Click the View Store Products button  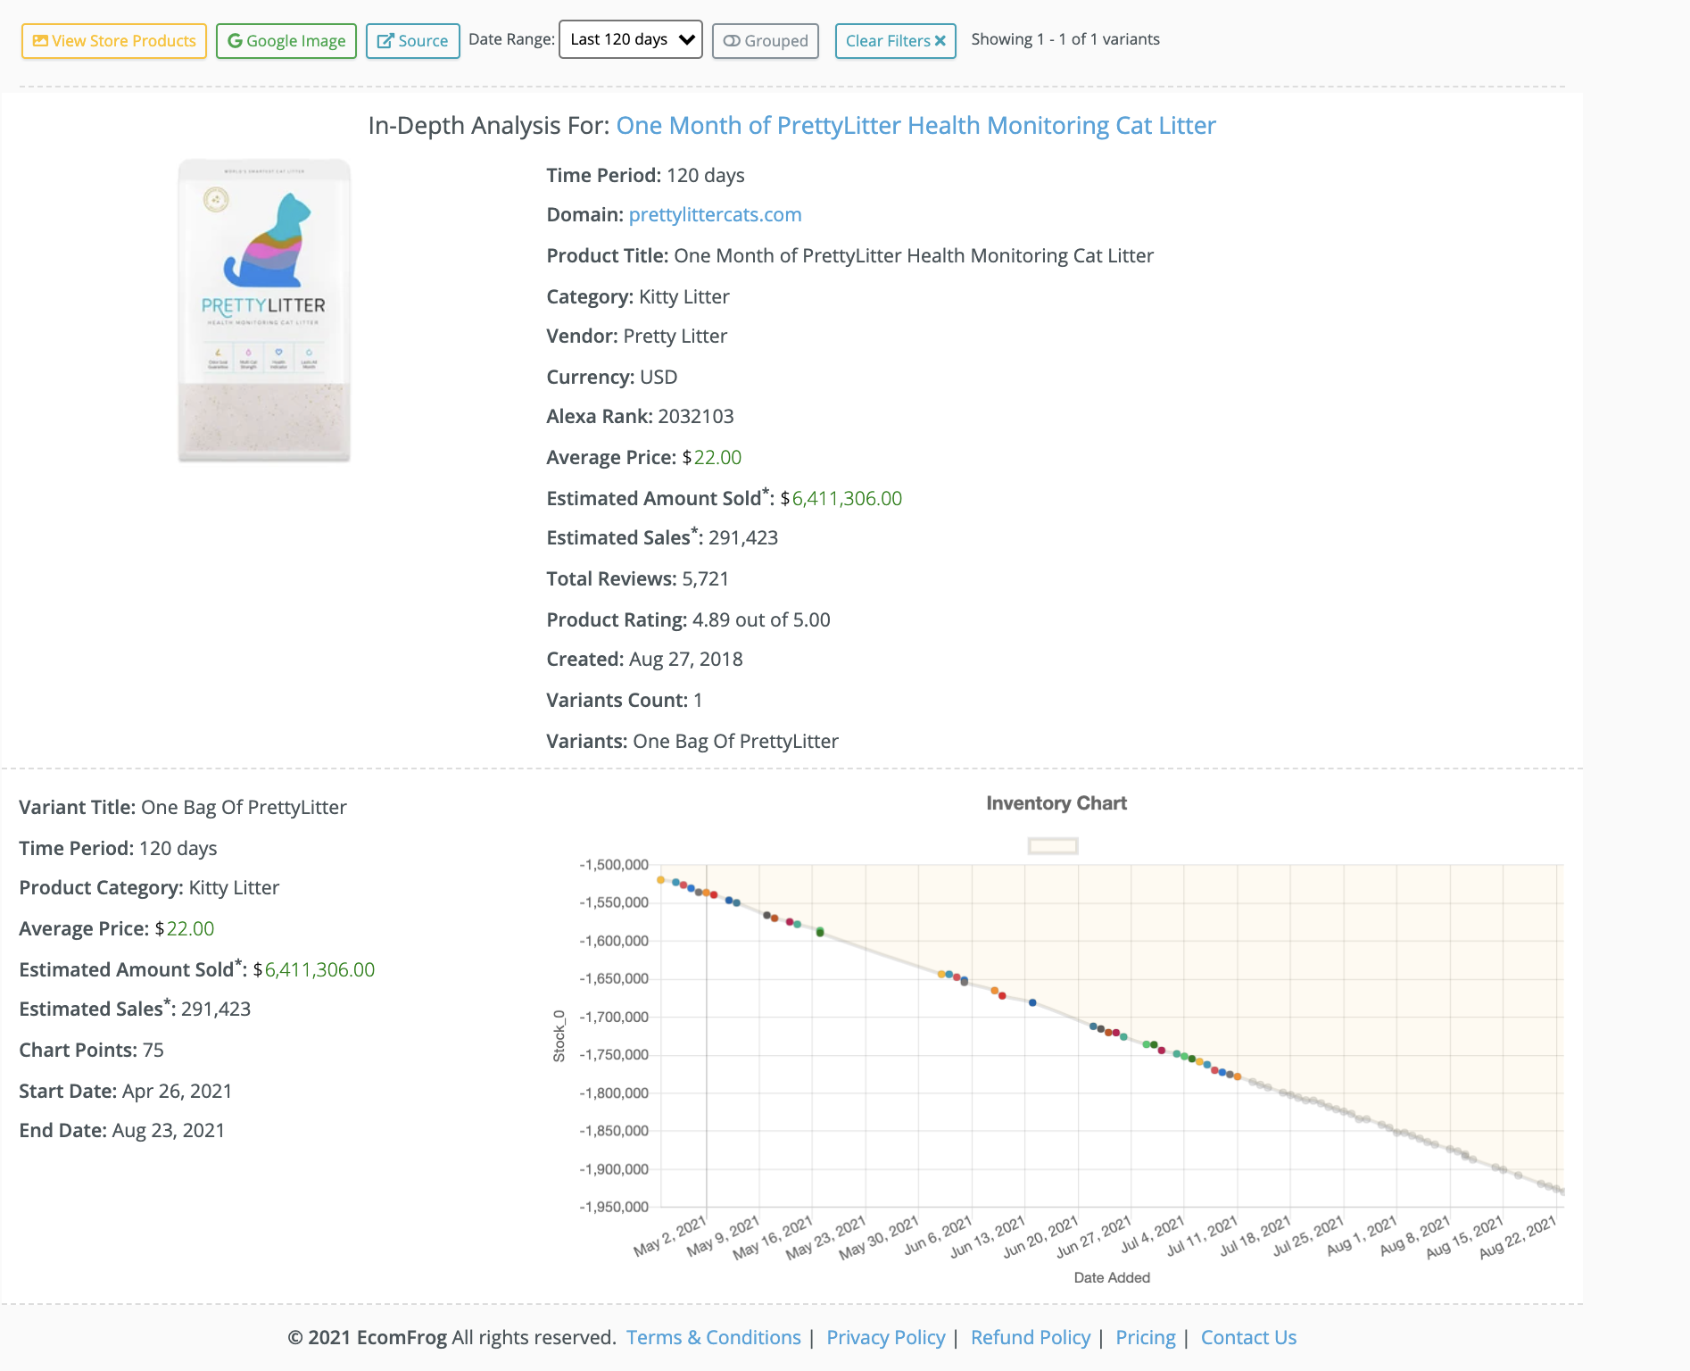(114, 41)
